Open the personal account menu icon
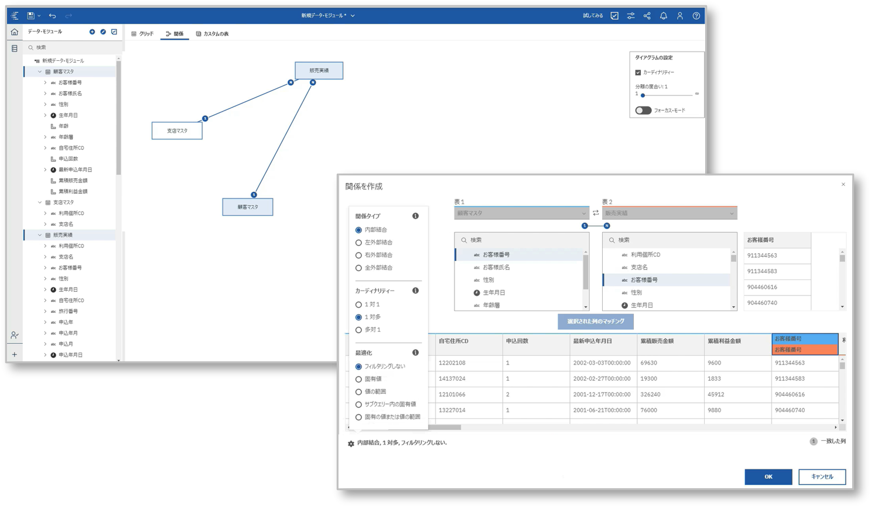This screenshot has height=507, width=871. pos(679,16)
